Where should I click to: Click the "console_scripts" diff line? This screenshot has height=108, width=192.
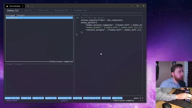(x=114, y=30)
